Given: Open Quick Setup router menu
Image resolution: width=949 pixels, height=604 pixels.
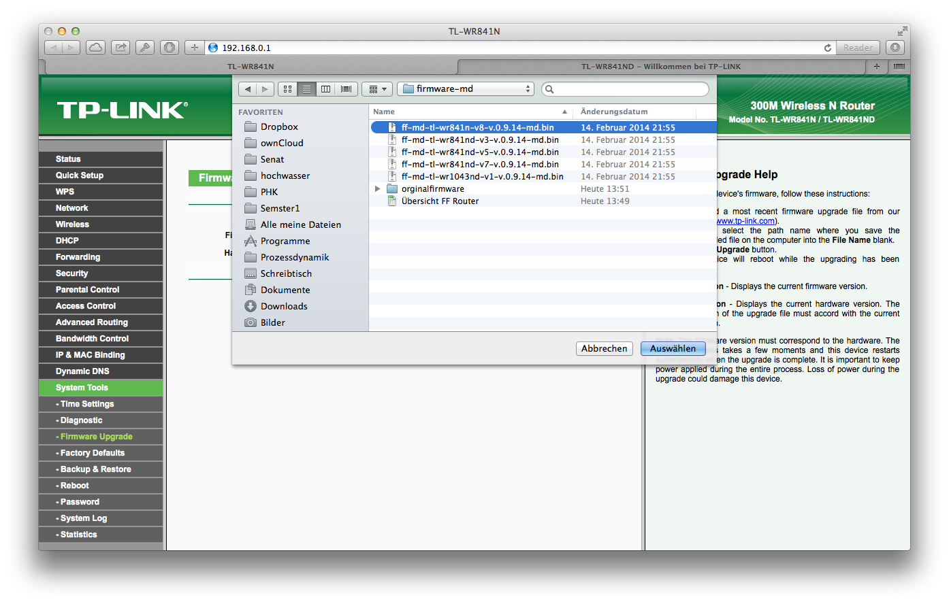Looking at the screenshot, I should (x=101, y=175).
